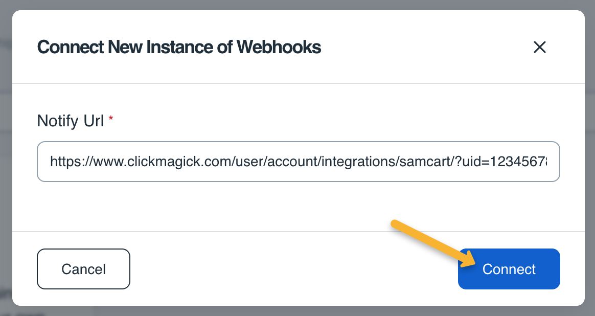Click the red required asterisk
The height and width of the screenshot is (316, 595).
(111, 119)
